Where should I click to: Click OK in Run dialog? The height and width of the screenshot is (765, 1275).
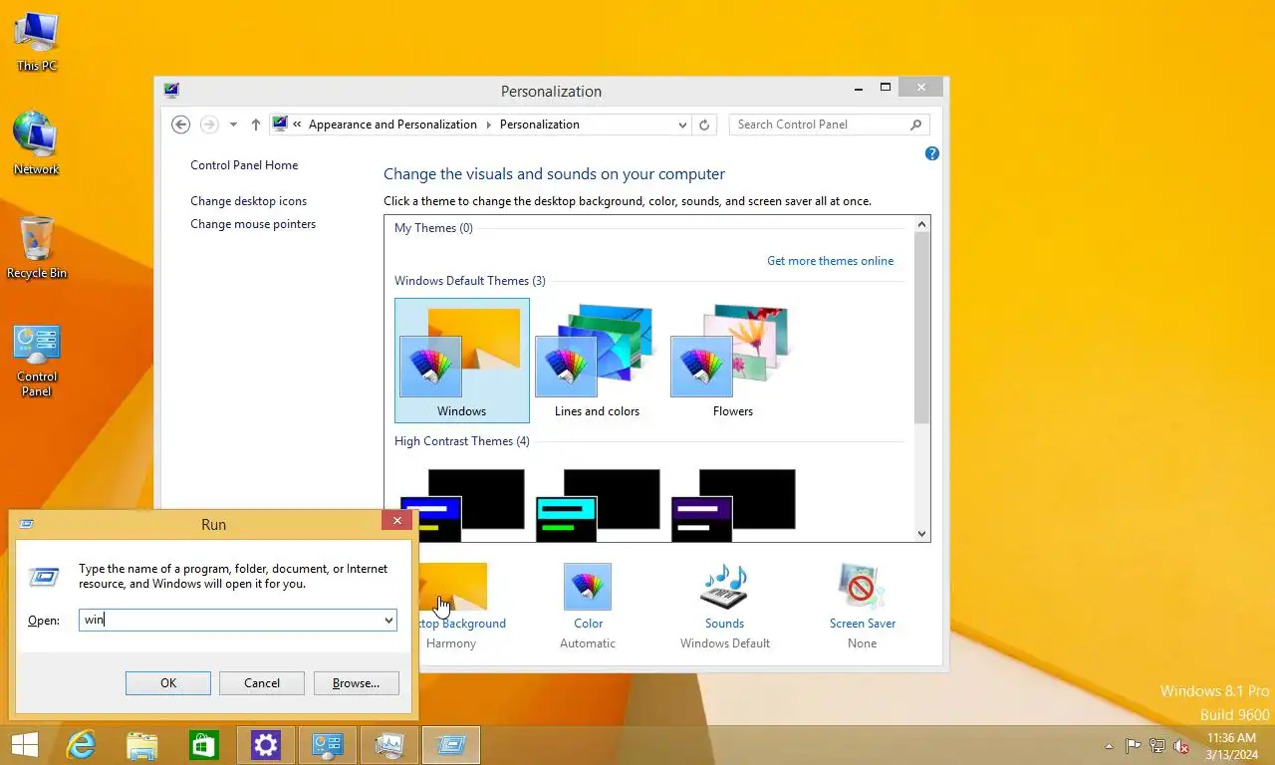[x=168, y=683]
